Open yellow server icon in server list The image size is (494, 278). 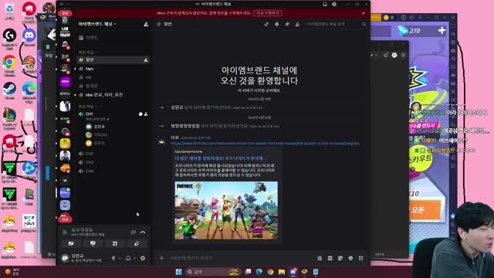(65, 144)
